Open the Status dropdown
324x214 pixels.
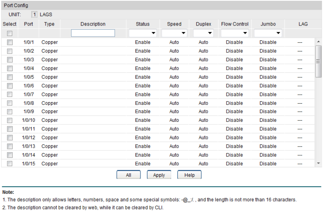(143, 33)
